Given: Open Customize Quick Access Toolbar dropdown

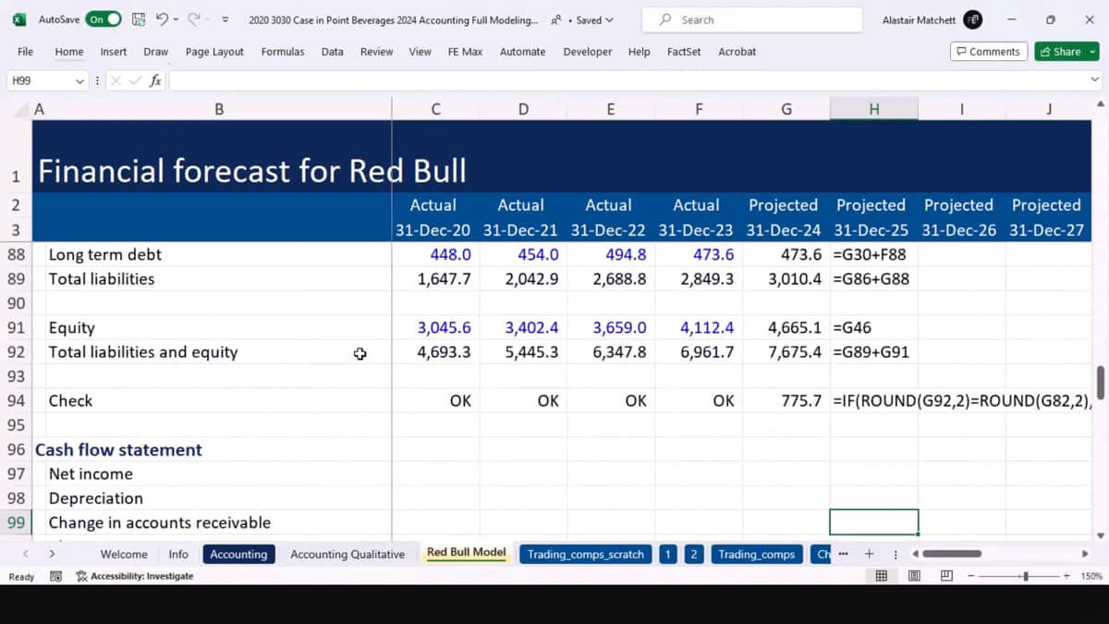Looking at the screenshot, I should pos(225,20).
